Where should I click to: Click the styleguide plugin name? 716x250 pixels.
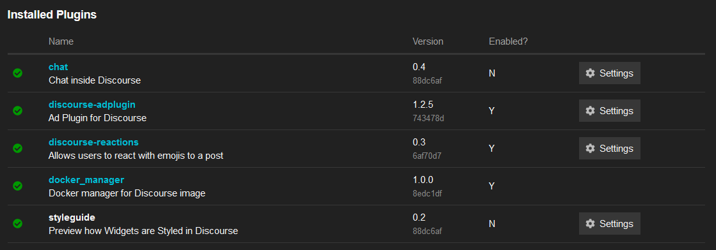point(72,217)
